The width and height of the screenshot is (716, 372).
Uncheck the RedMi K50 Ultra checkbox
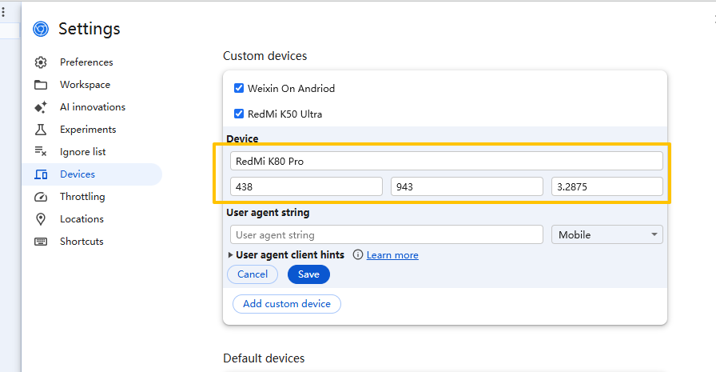coord(239,114)
